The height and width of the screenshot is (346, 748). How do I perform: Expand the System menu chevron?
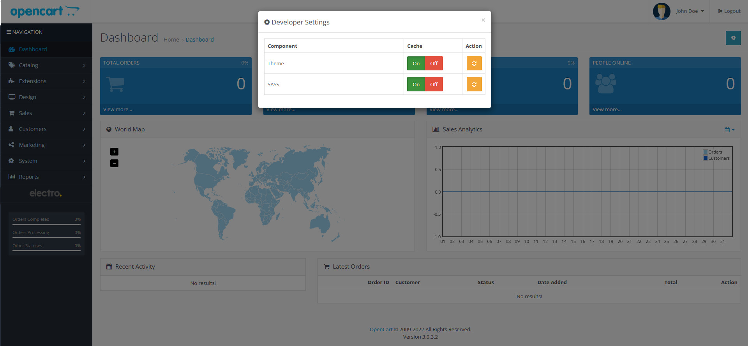point(84,161)
